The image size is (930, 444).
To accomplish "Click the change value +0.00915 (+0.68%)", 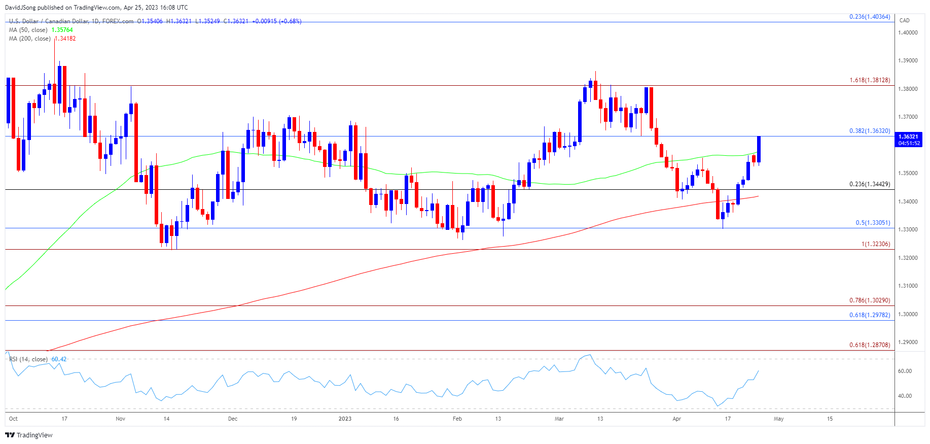I will coord(277,21).
